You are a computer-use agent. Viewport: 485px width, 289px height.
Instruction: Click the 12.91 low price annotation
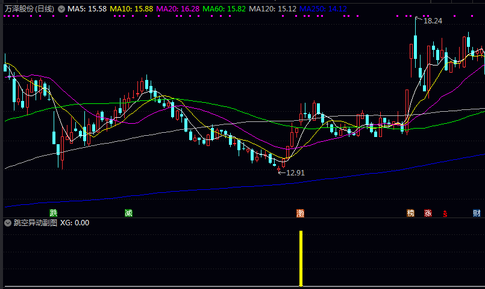tap(295, 172)
